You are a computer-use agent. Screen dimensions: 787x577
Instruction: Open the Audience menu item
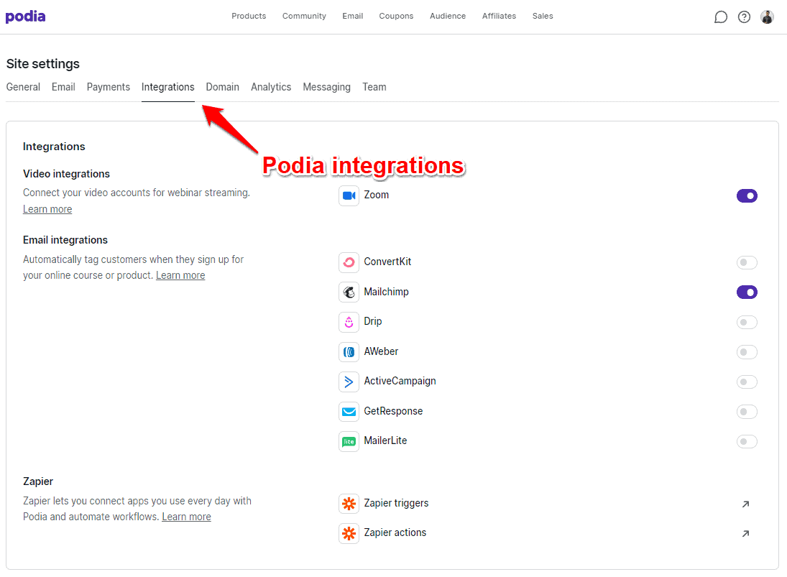[448, 15]
